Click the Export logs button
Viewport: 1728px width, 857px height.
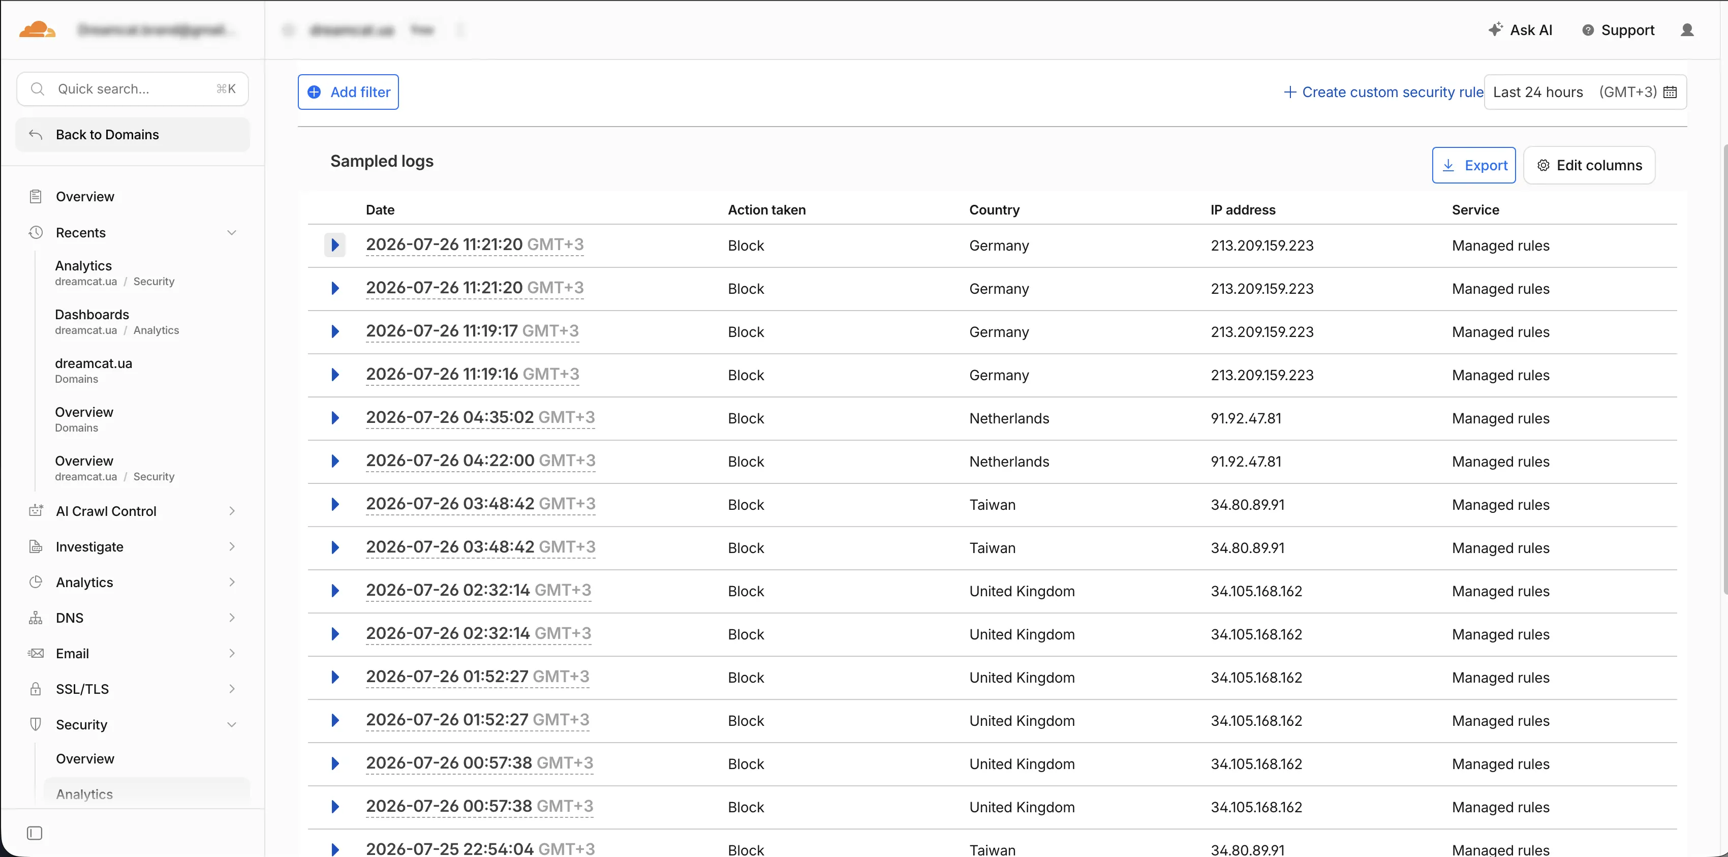click(x=1474, y=165)
